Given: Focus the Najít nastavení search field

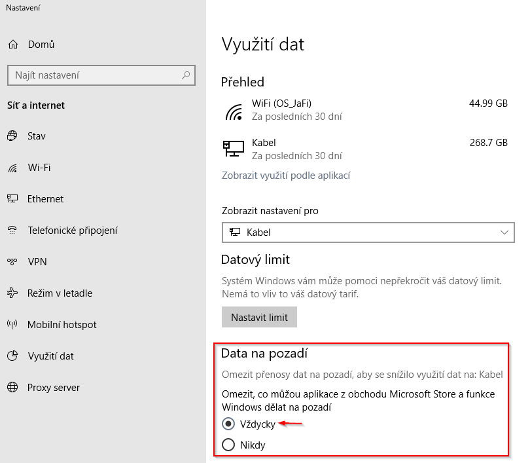Looking at the screenshot, I should coord(101,75).
